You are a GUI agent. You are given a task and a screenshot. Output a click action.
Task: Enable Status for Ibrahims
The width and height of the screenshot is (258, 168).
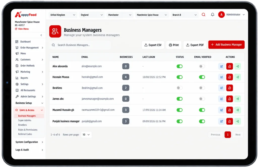click(x=179, y=88)
